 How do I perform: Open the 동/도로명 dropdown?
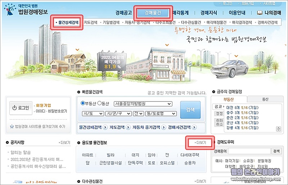pyautogui.click(x=161, y=113)
